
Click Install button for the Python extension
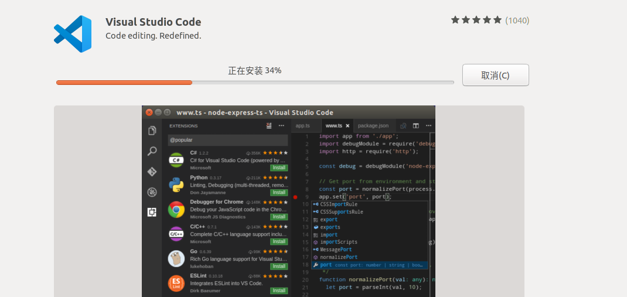pyautogui.click(x=279, y=193)
